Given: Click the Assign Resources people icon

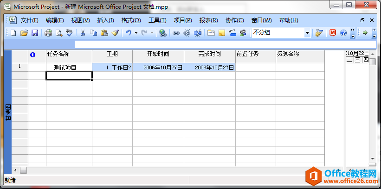Looking at the screenshot, I should 243,33.
